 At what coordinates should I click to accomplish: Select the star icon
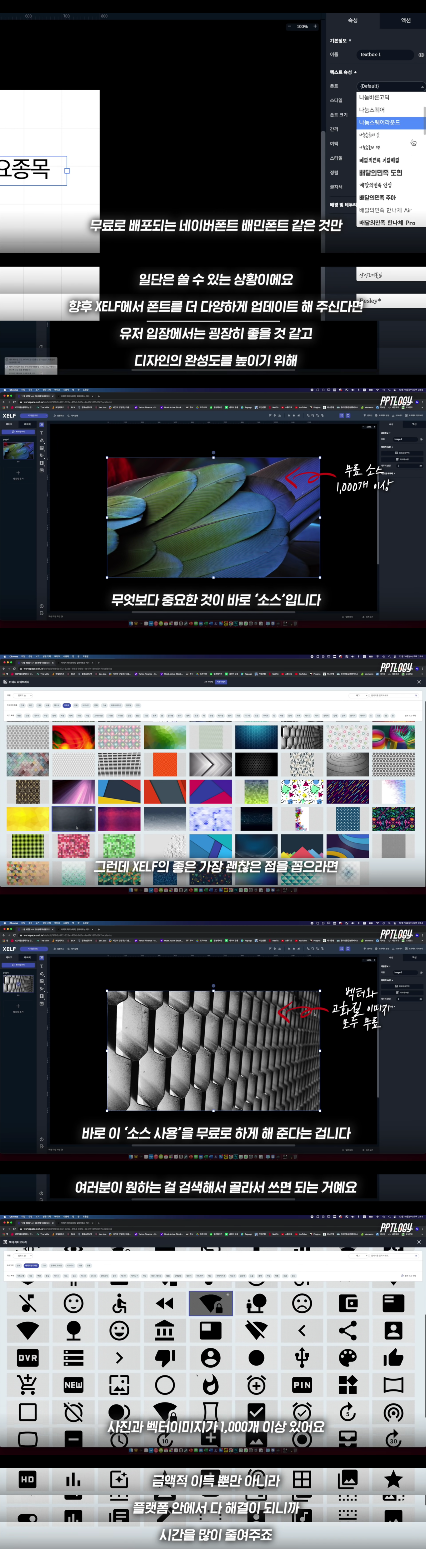click(x=394, y=1479)
